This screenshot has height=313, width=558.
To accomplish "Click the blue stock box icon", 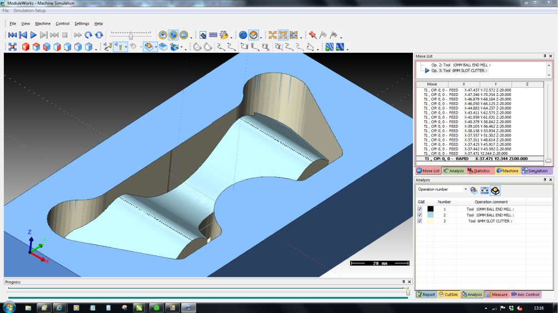I will (x=163, y=47).
